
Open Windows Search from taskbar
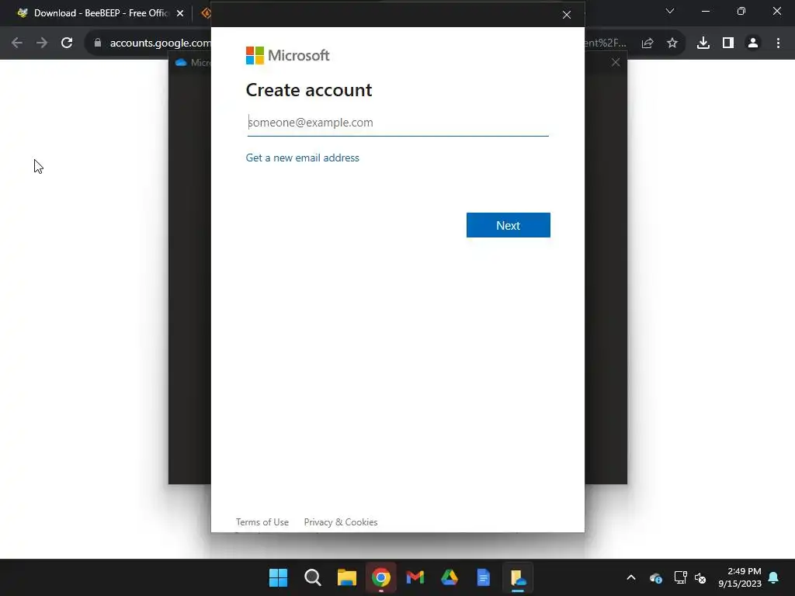click(x=313, y=577)
